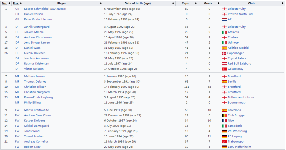Select birth date 5 November 1986 (age 35)
This screenshot has width=286, height=150.
point(122,9)
